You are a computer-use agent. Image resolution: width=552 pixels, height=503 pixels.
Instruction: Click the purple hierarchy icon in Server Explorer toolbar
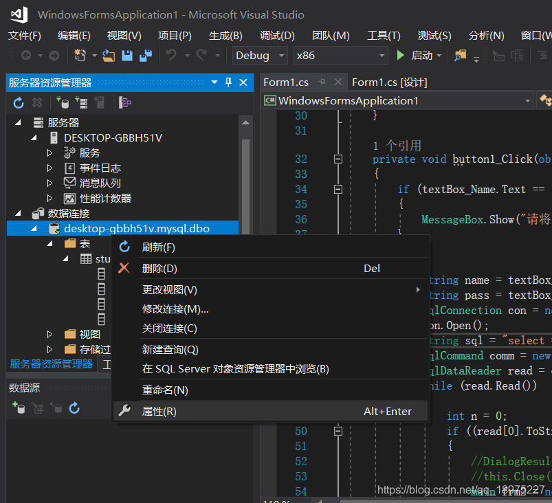125,103
